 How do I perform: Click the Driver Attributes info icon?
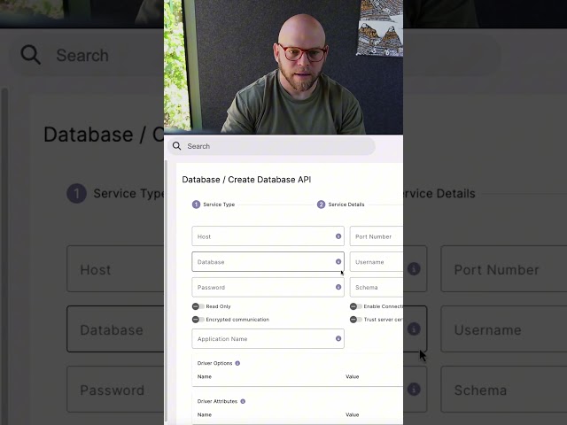(243, 401)
